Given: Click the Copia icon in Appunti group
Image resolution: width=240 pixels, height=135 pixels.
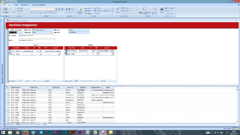Looking at the screenshot, I should [x=18, y=11].
